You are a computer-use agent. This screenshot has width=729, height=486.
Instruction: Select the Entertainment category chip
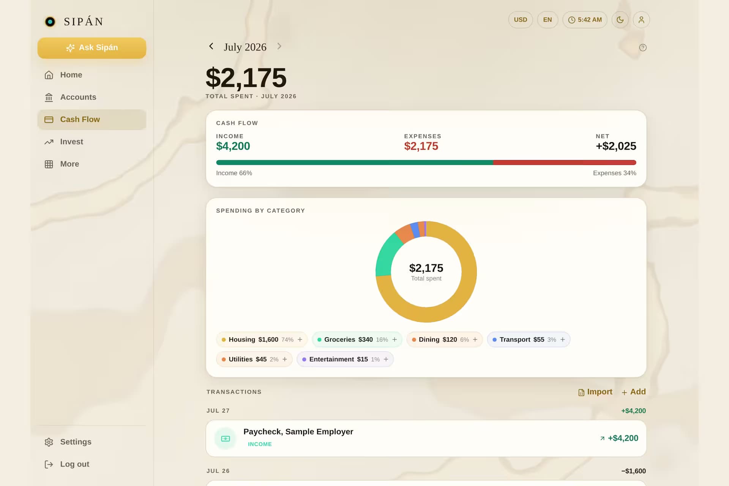pos(345,359)
